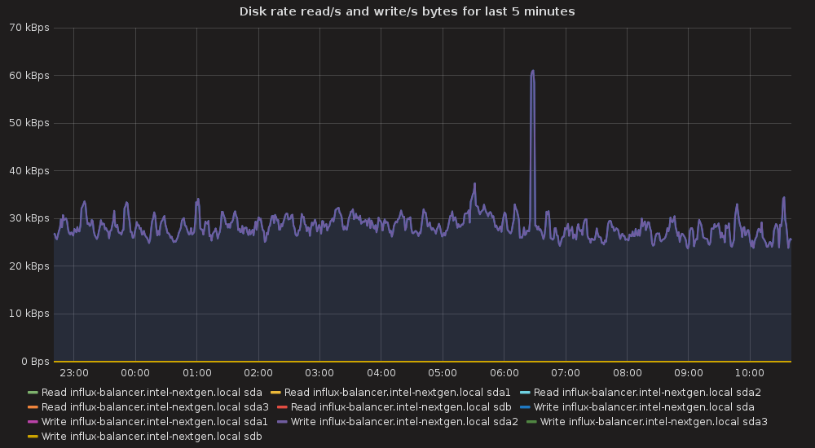
Task: Toggle the Write sda1 legend label
Action: click(155, 422)
